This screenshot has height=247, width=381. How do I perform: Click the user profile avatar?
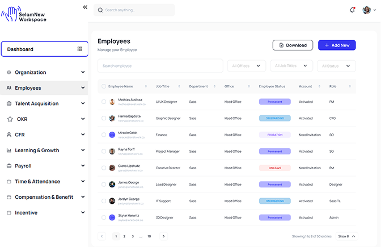[x=367, y=10]
